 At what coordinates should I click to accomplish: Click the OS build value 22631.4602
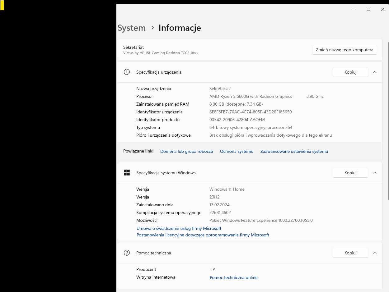[220, 212]
